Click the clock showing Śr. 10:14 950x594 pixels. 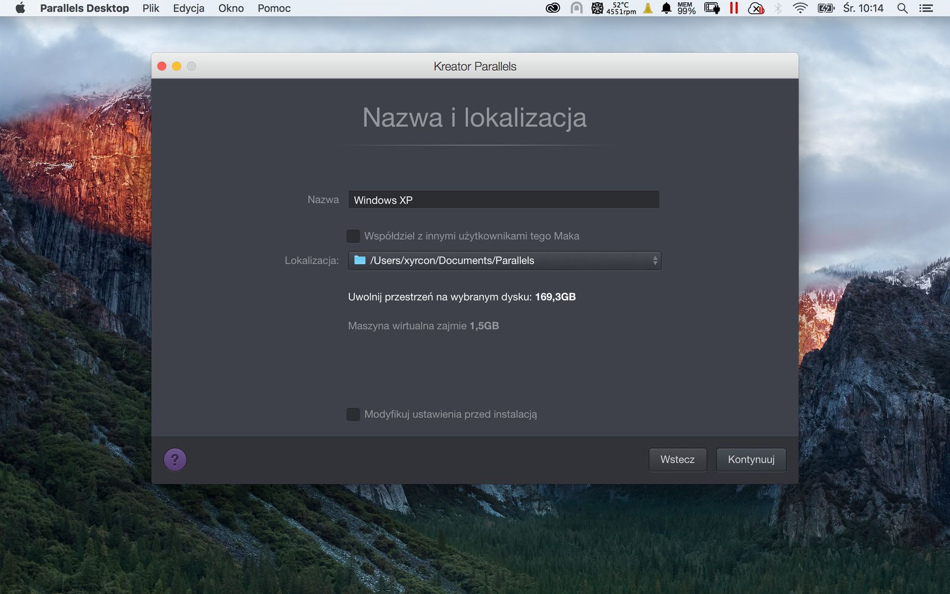[863, 8]
